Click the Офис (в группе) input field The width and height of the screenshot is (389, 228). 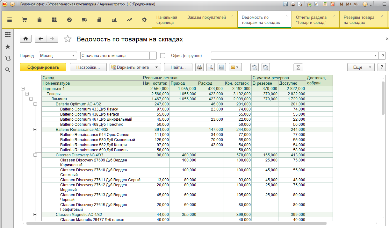pyautogui.click(x=292, y=55)
